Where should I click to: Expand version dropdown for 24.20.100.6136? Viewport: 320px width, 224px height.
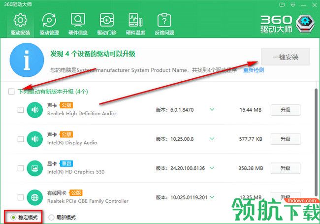(212, 168)
